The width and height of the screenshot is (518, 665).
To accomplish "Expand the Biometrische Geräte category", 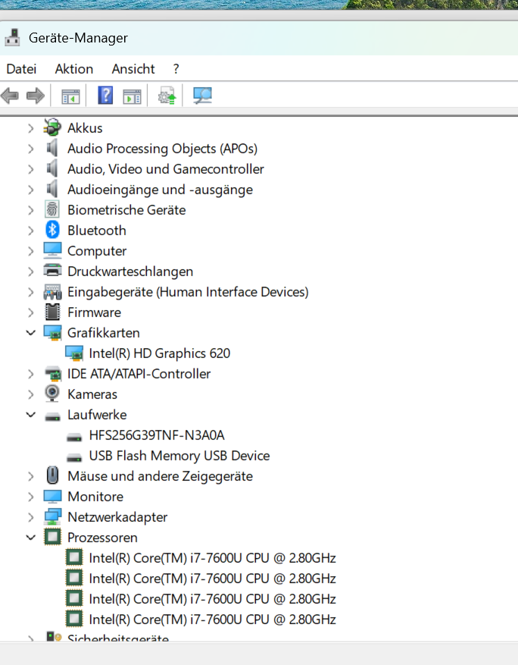I will click(x=30, y=210).
